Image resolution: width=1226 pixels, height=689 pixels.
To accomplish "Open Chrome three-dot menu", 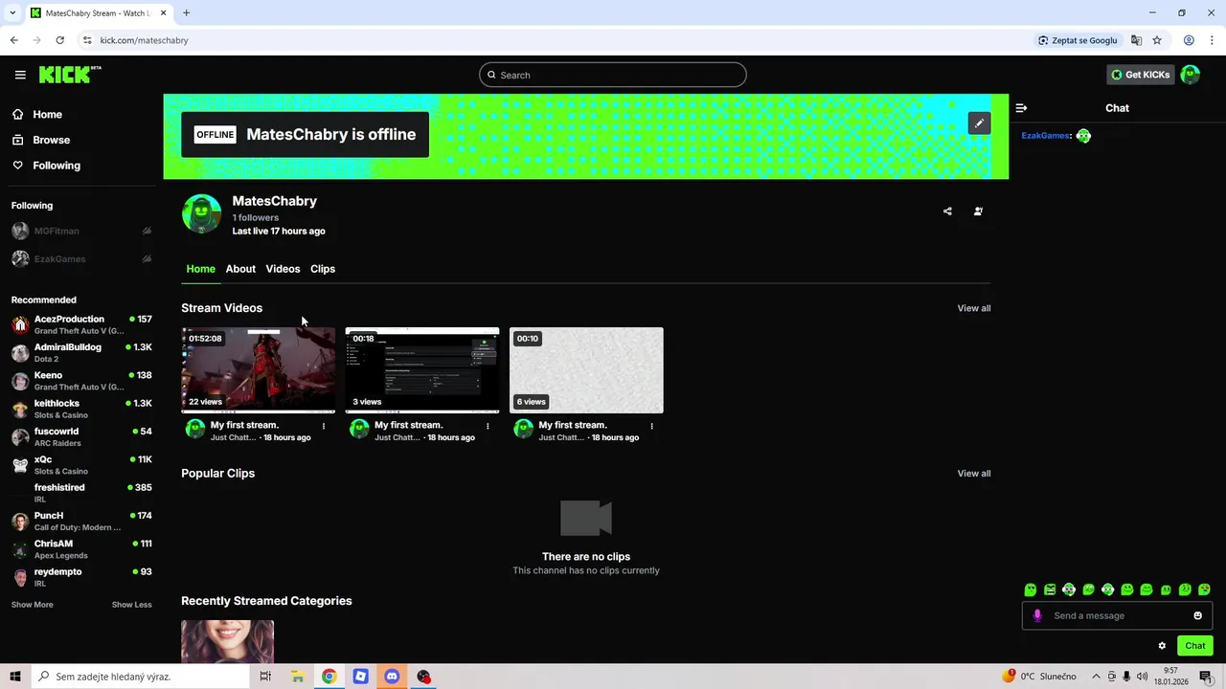I will click(1212, 40).
